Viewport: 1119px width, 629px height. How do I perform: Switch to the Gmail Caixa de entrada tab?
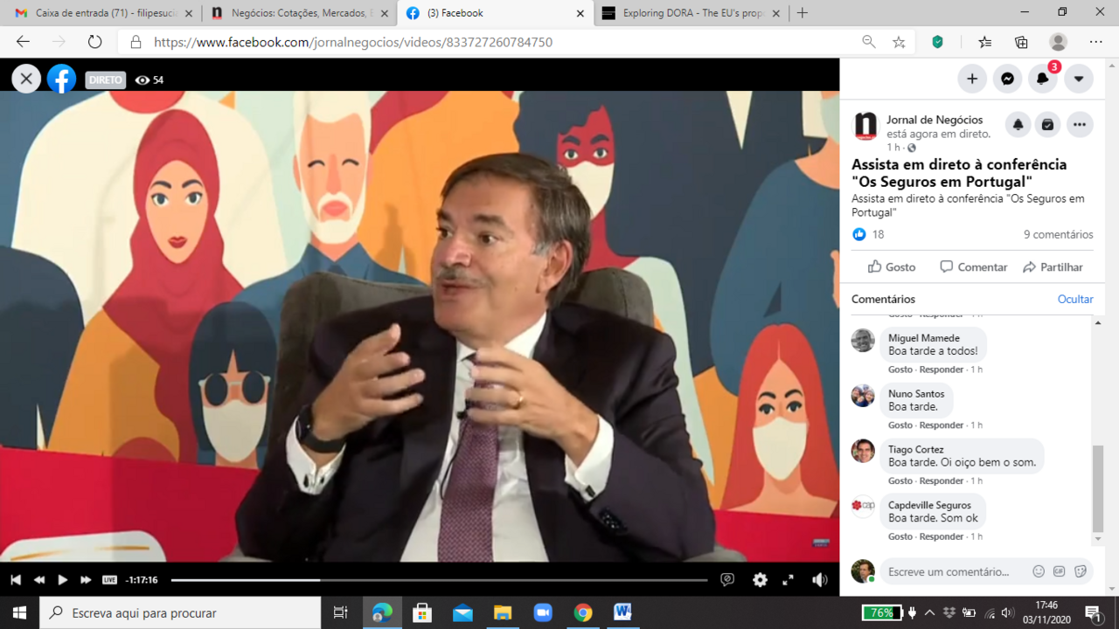(x=101, y=13)
